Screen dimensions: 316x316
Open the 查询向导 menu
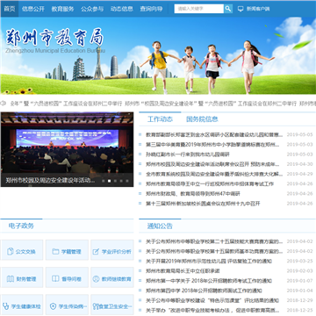(151, 9)
